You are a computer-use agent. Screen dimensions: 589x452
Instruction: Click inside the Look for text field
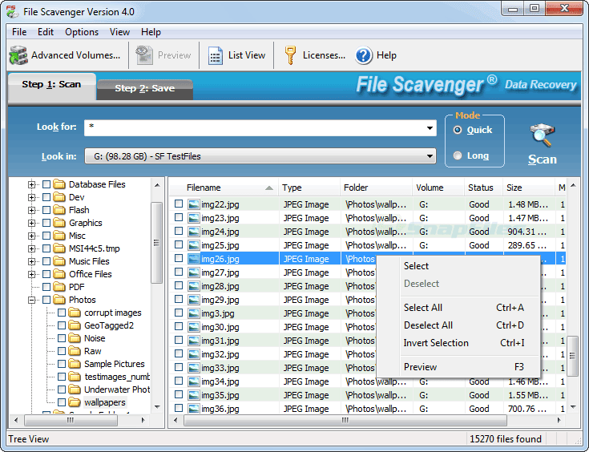tap(255, 128)
